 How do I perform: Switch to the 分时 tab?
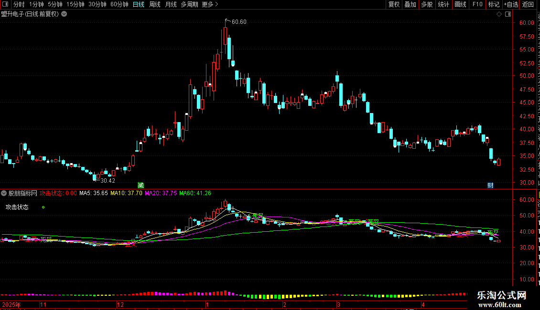(19, 4)
